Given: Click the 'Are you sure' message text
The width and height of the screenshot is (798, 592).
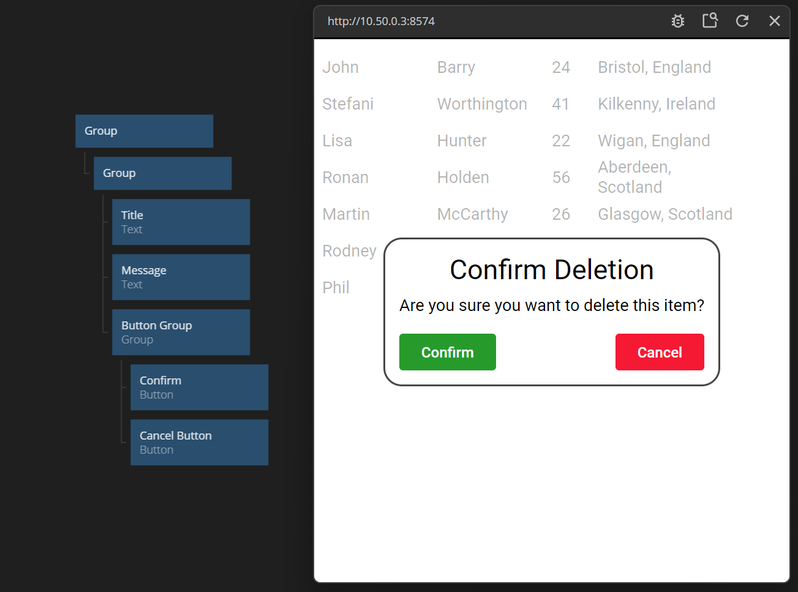Looking at the screenshot, I should [551, 305].
